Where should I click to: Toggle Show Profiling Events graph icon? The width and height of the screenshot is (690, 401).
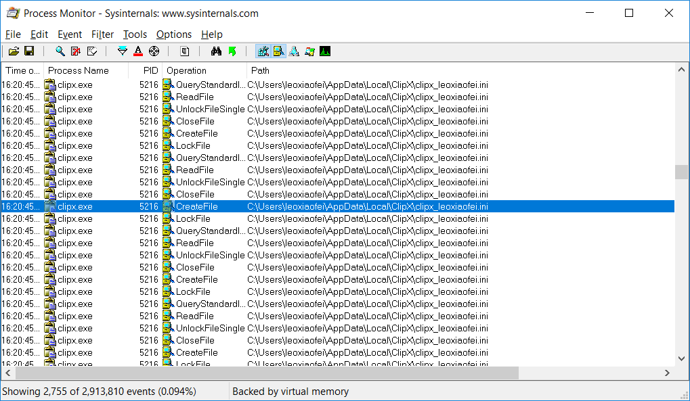pos(325,51)
